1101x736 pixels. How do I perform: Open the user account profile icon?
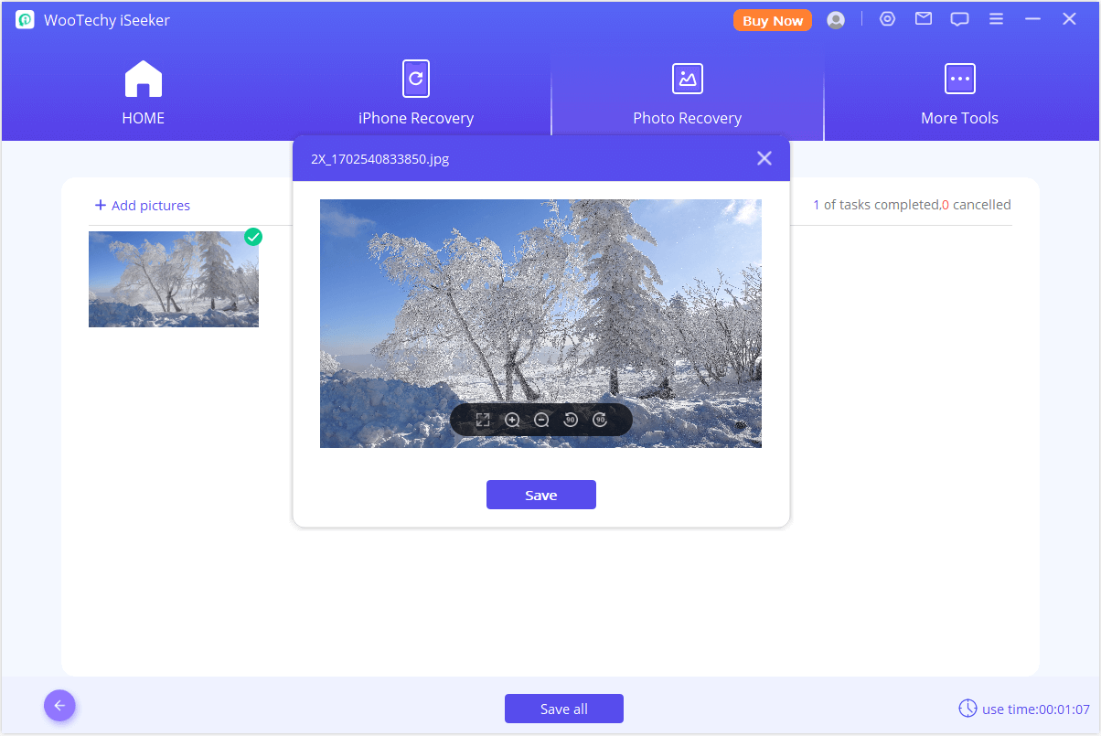coord(836,20)
